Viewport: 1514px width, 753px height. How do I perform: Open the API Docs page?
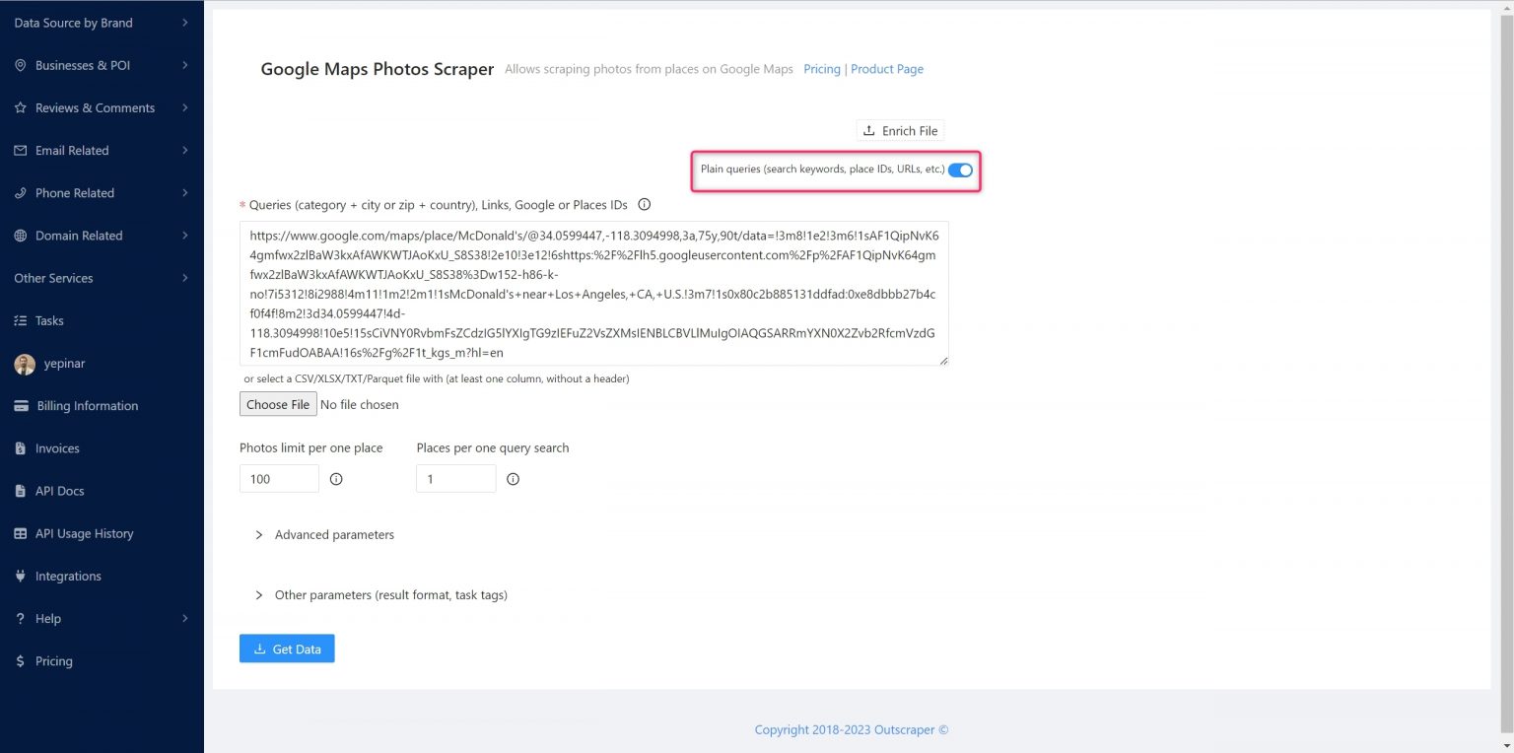tap(57, 490)
